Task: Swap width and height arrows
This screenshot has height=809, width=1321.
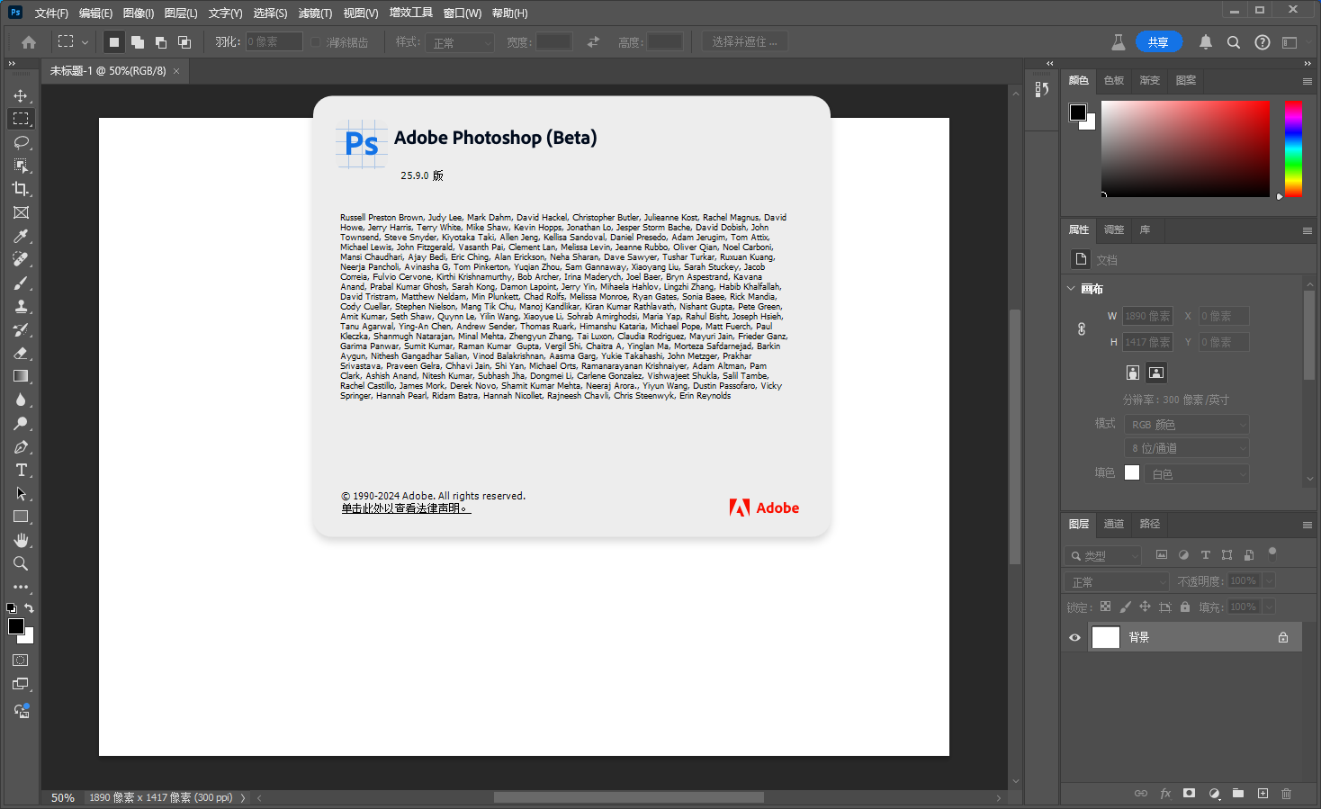Action: coord(593,42)
